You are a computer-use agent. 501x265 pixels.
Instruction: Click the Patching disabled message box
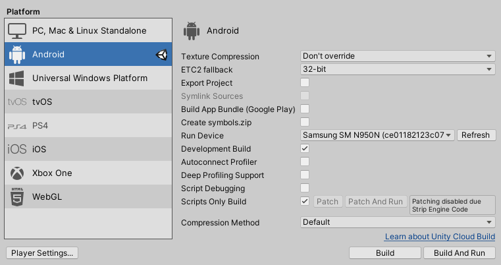[x=452, y=205]
